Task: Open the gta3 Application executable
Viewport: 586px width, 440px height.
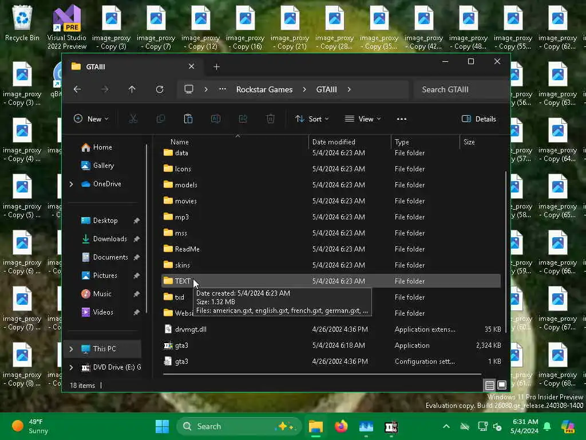Action: click(331, 345)
